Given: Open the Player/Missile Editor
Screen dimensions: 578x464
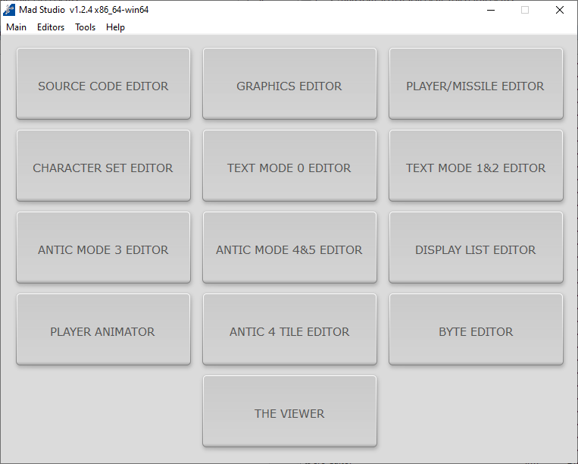Looking at the screenshot, I should (x=475, y=86).
